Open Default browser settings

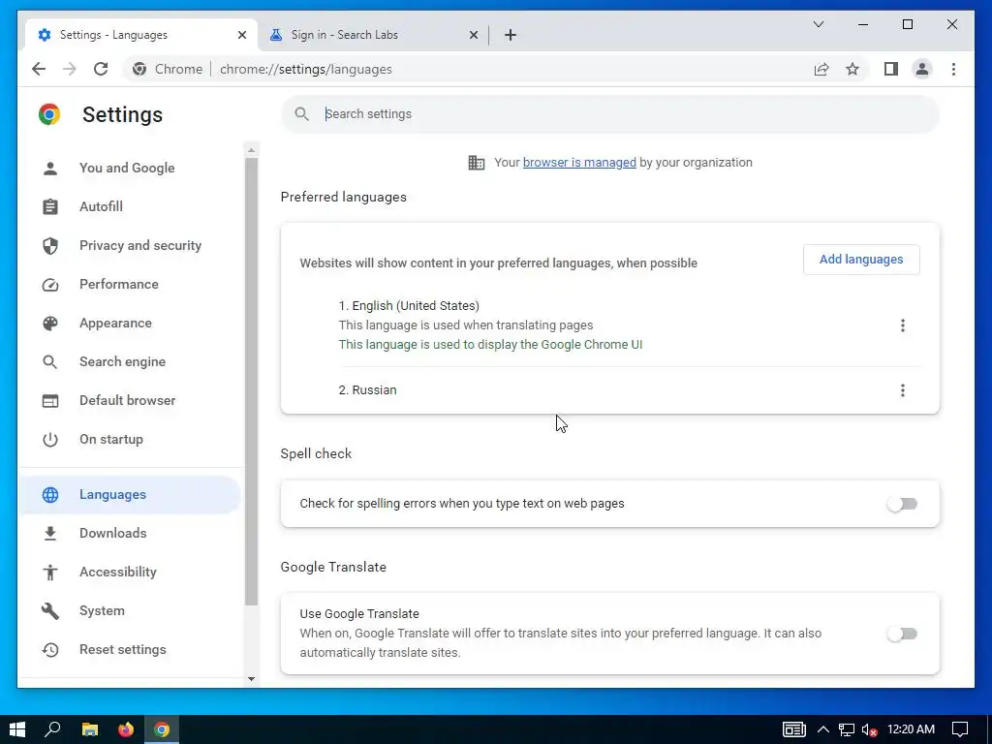[131, 400]
